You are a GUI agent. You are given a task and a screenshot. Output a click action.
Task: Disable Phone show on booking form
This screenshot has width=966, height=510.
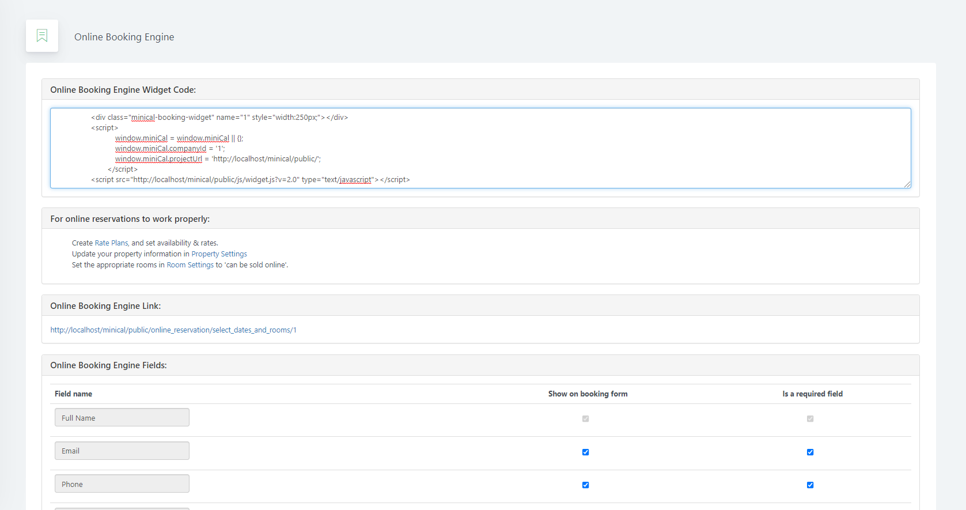point(585,485)
